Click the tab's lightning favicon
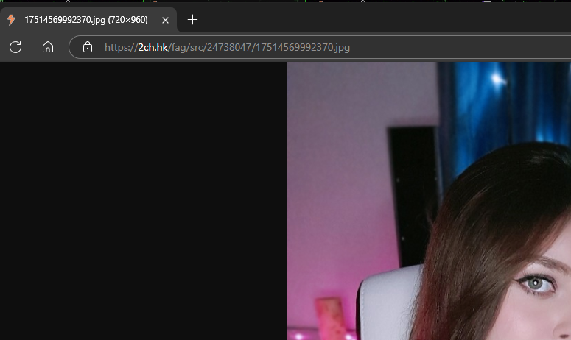 point(12,20)
